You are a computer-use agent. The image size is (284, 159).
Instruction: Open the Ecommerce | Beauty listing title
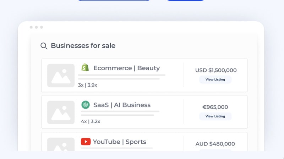tap(126, 68)
